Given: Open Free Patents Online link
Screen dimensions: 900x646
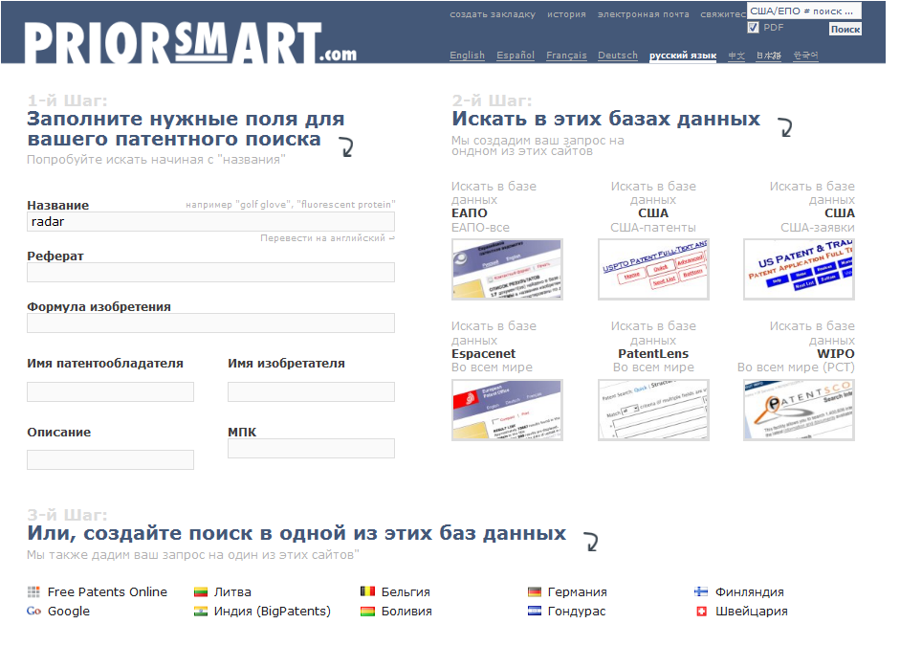Looking at the screenshot, I should pos(107,591).
